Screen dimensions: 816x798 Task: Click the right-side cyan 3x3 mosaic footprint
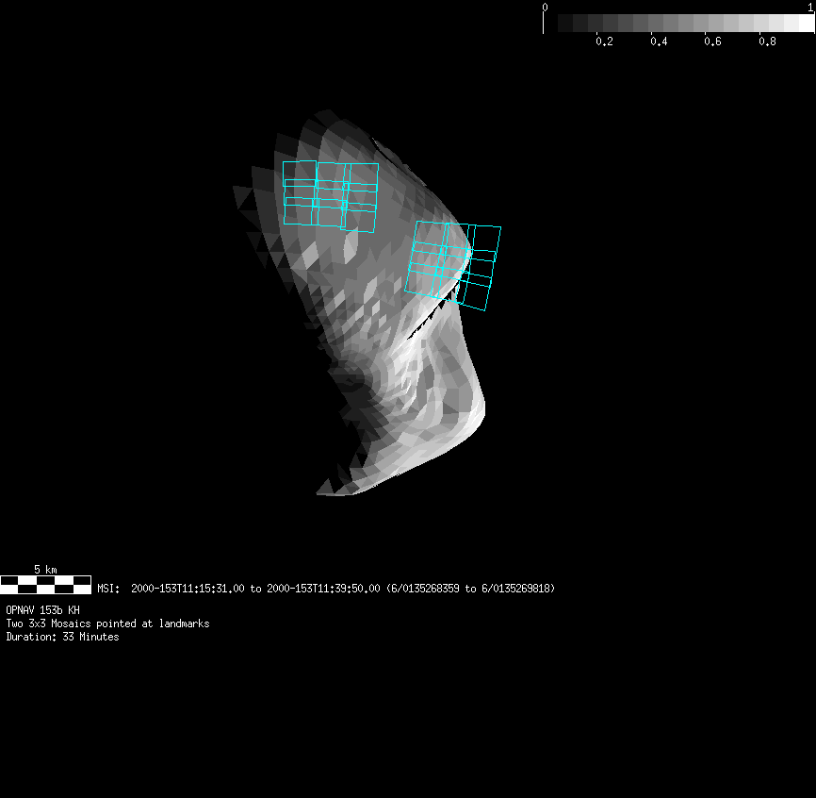(x=452, y=266)
